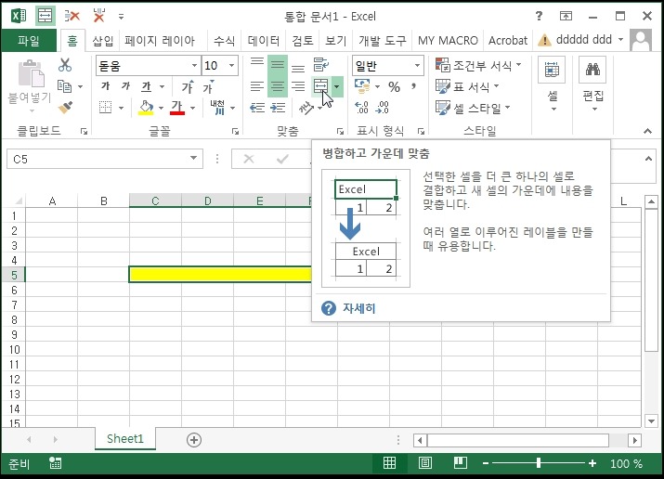Toggle wrap text button
The height and width of the screenshot is (479, 664).
(x=320, y=65)
